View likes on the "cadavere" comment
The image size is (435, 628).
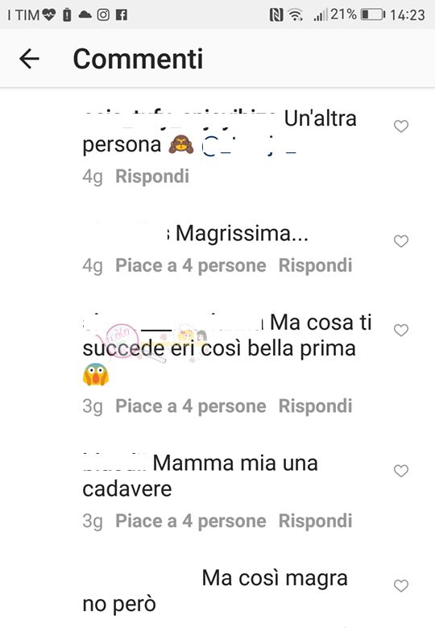[x=190, y=521]
